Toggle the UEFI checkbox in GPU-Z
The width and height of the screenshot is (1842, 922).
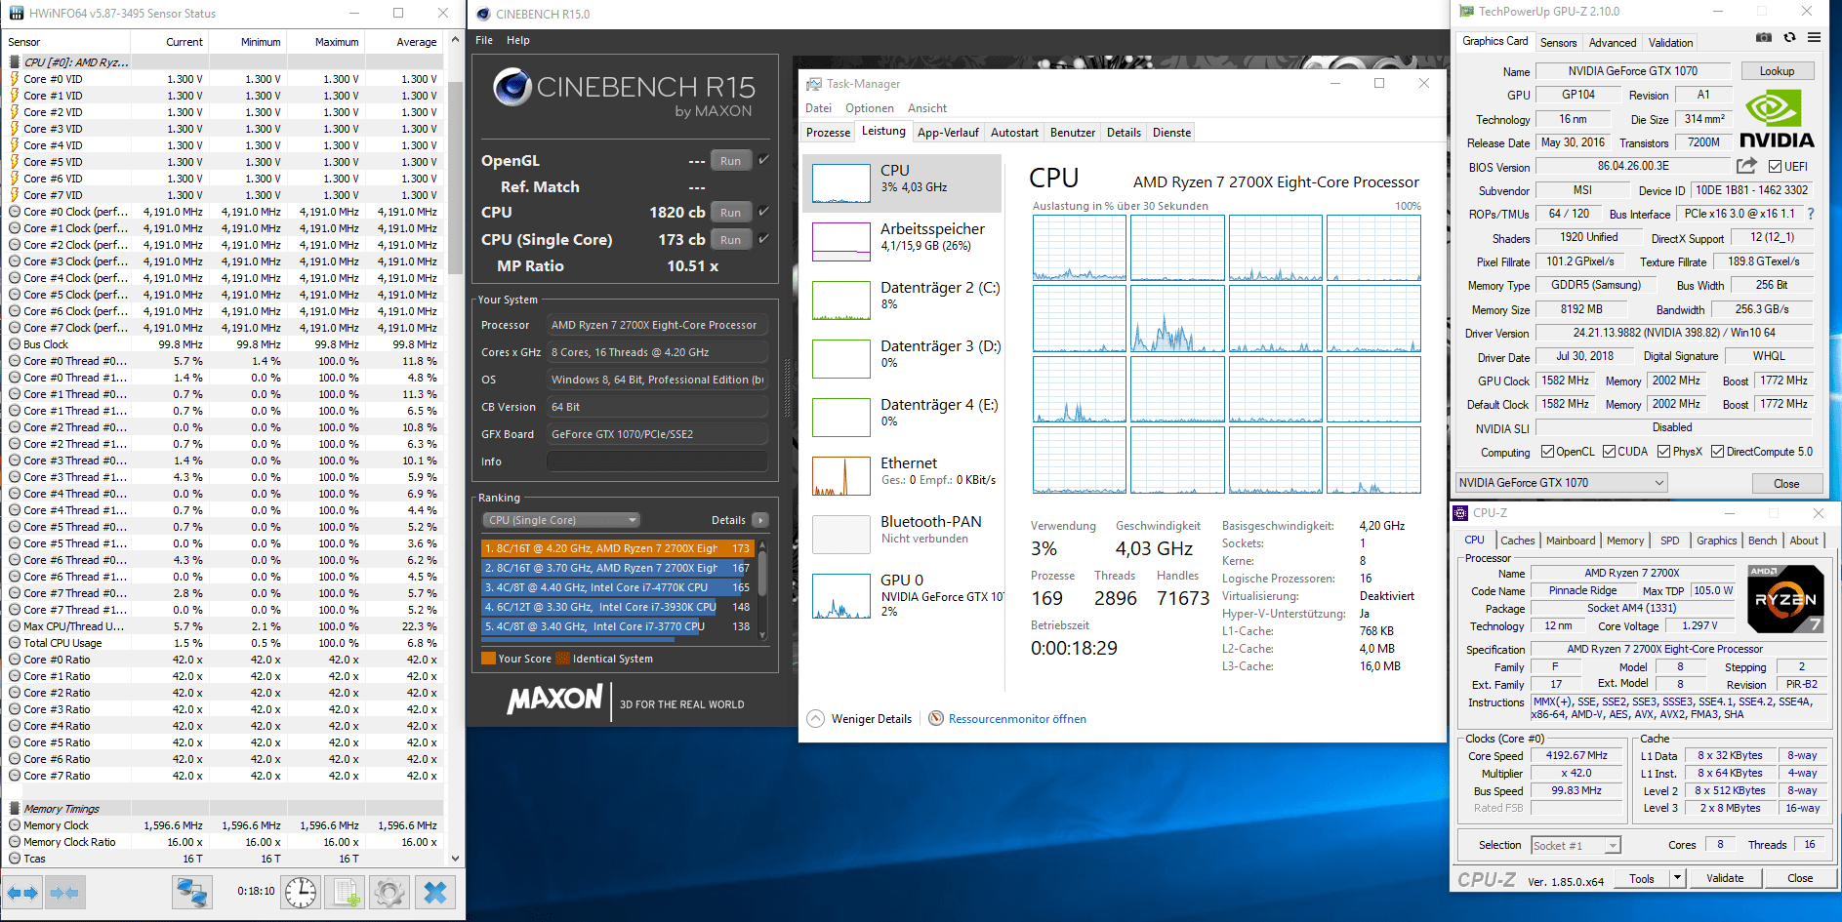1776,167
